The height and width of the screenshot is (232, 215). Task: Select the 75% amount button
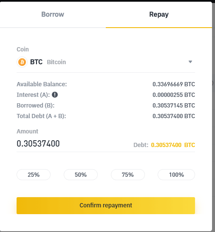(x=128, y=175)
